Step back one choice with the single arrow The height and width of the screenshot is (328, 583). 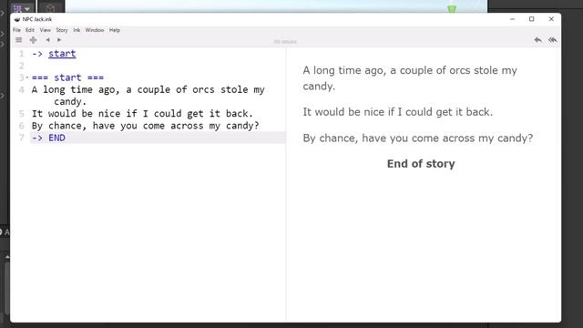tap(537, 40)
